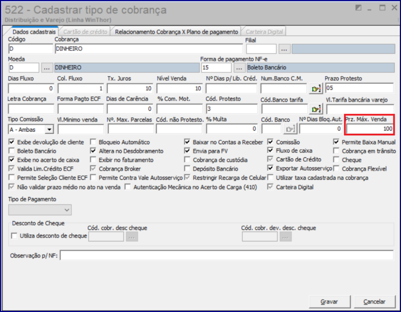Click the Dias de Carência field

coord(130,109)
